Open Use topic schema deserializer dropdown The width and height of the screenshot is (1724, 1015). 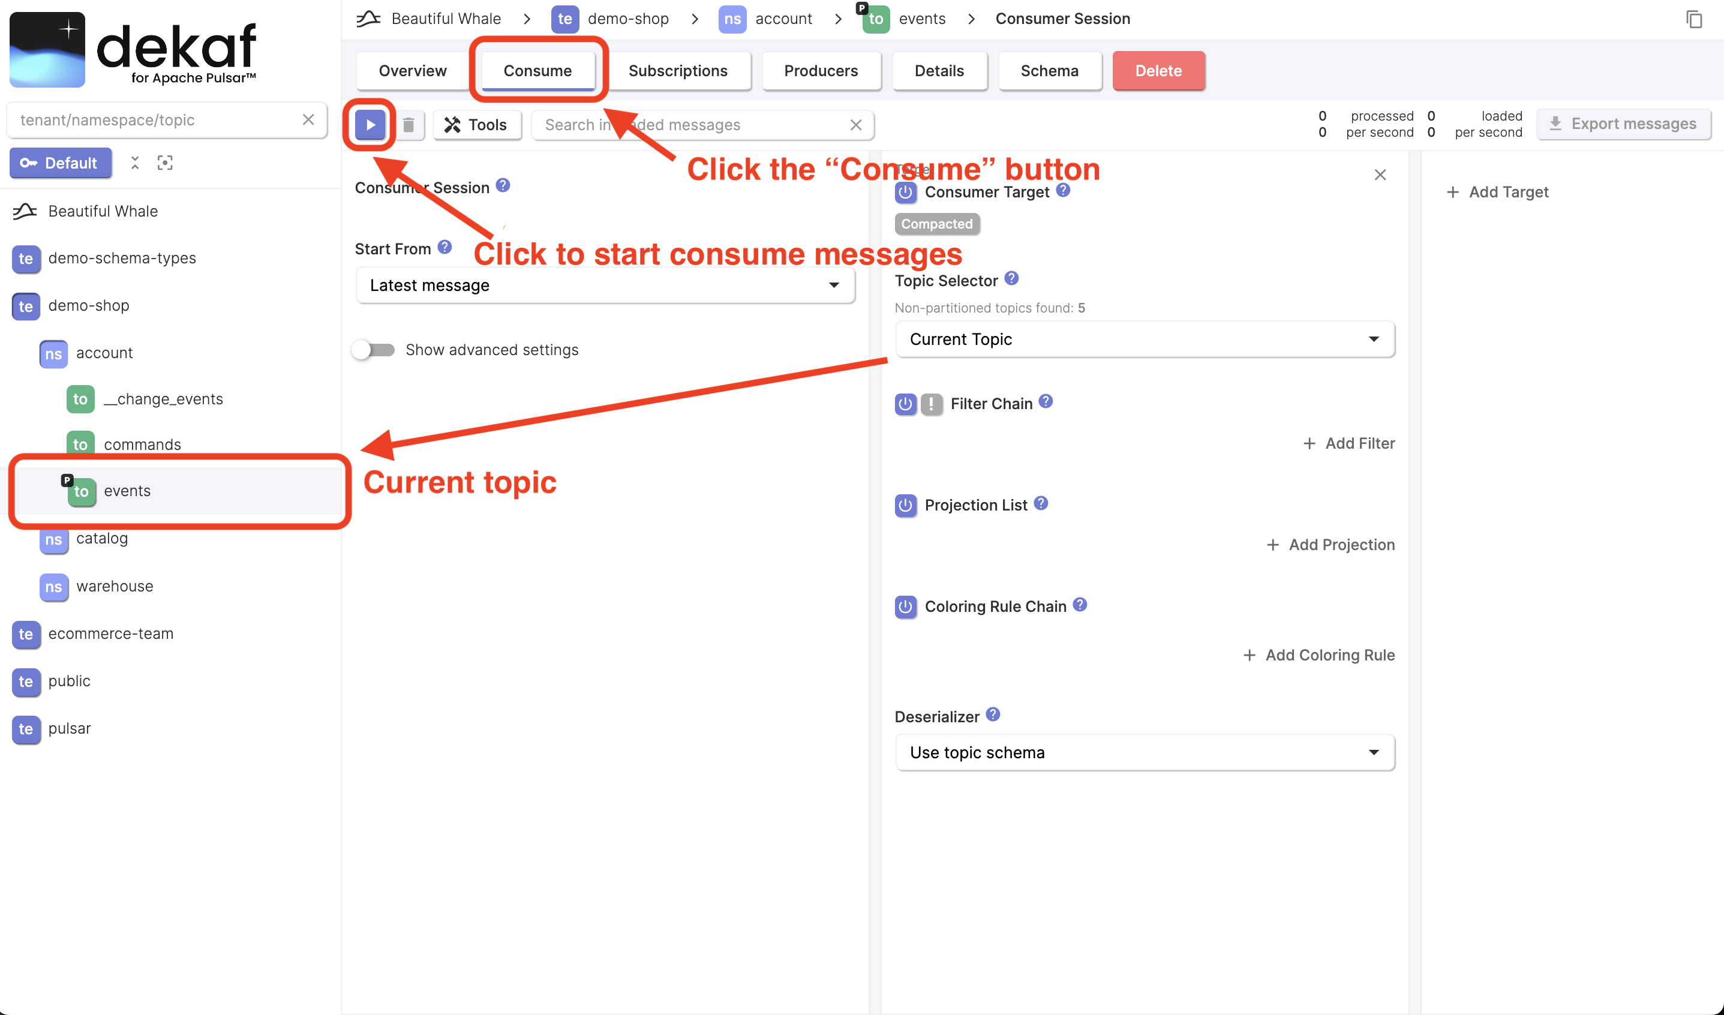coord(1145,752)
